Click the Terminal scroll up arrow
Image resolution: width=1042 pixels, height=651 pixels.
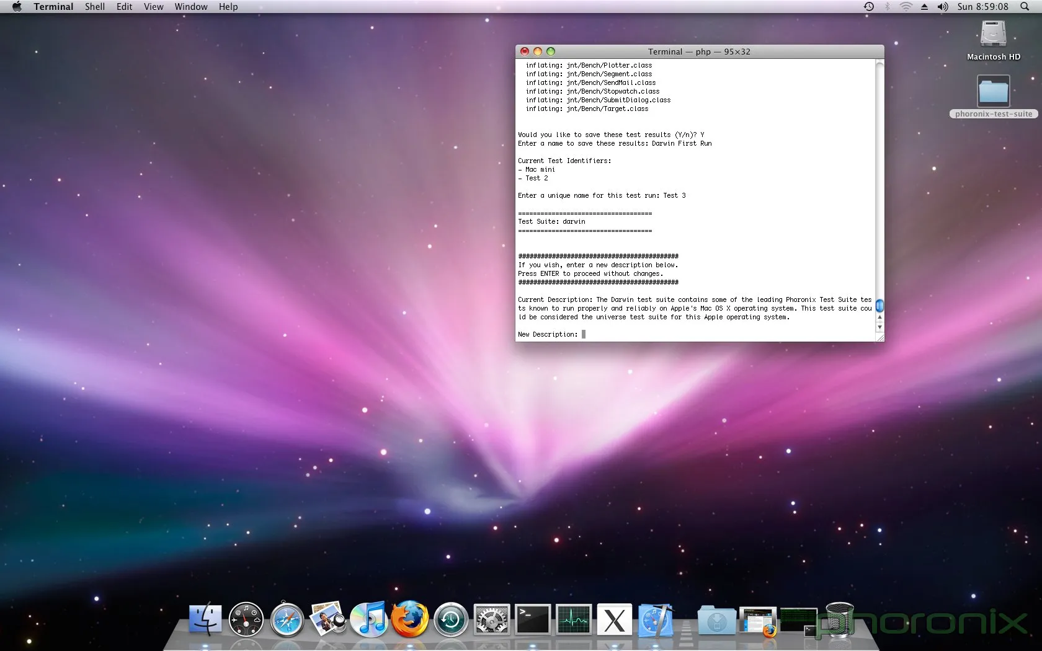[879, 317]
